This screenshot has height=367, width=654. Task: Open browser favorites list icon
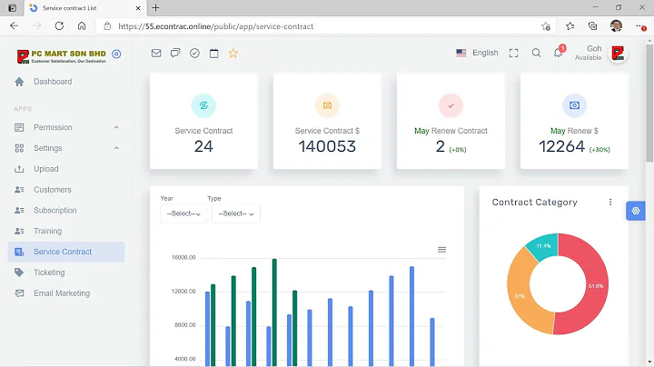point(570,26)
